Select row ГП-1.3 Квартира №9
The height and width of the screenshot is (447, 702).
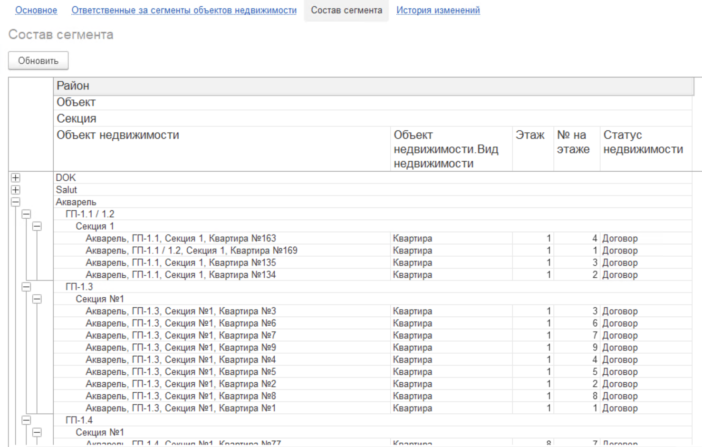pyautogui.click(x=181, y=348)
